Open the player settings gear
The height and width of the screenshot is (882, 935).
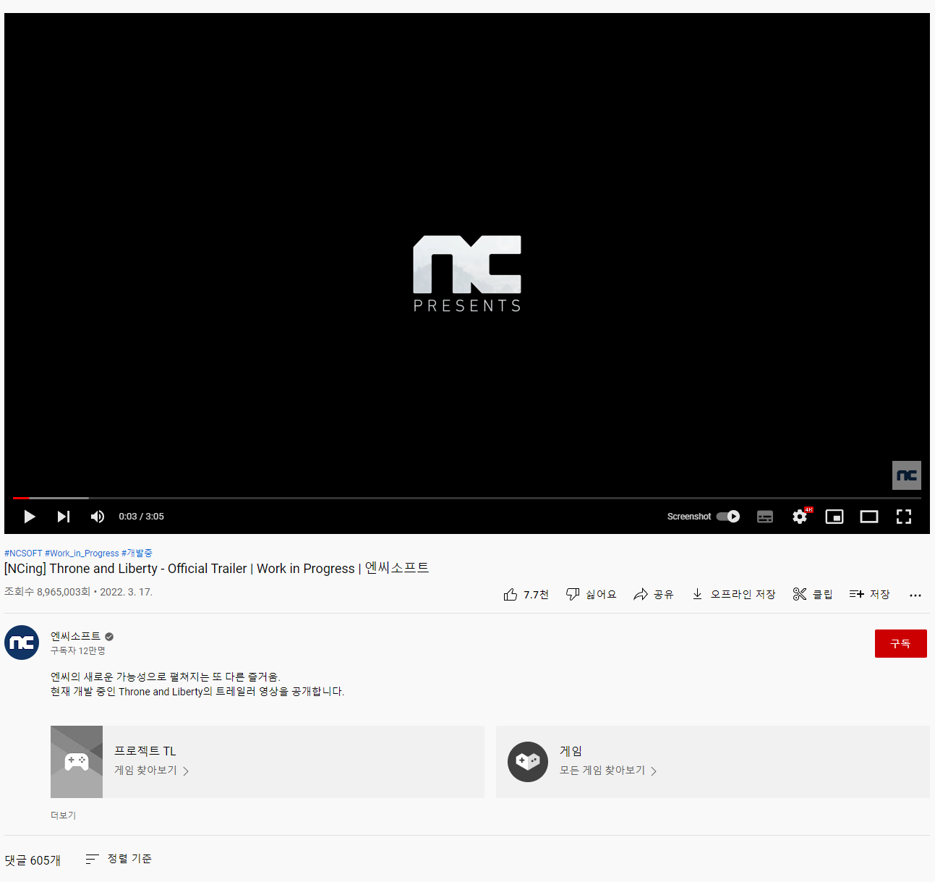800,517
